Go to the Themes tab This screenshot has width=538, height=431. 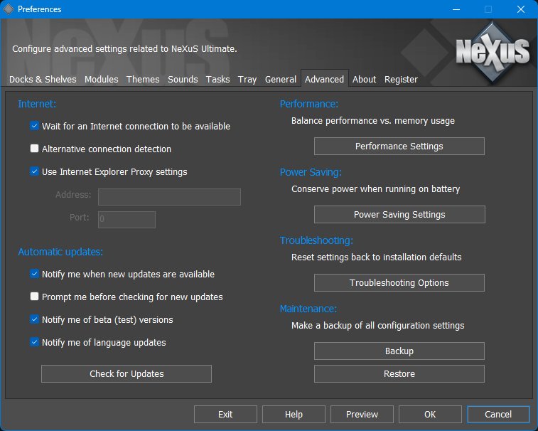pos(143,80)
